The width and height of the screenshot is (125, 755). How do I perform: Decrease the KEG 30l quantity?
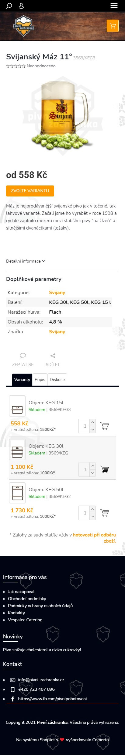click(93, 473)
